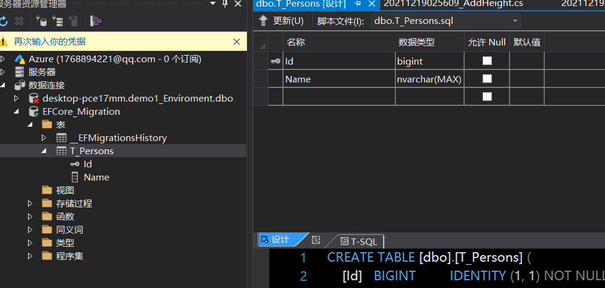Viewport: 605px width, 288px height.
Task: Select the 视图 views folder
Action: click(65, 190)
